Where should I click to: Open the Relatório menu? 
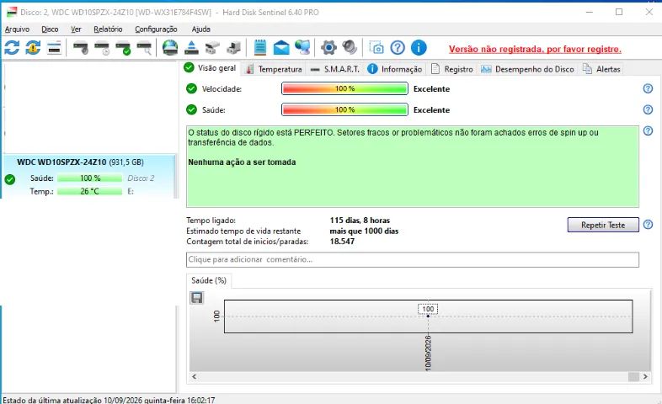[108, 29]
